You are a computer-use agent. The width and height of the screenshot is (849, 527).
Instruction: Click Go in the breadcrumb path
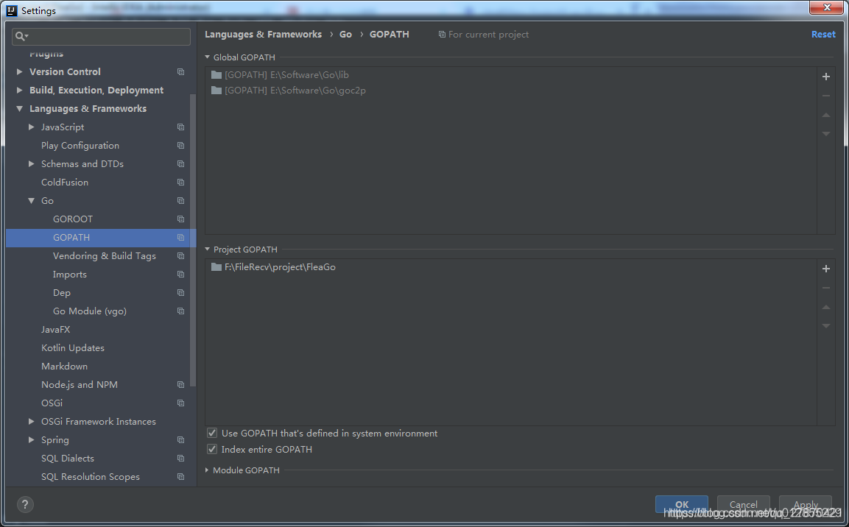tap(345, 34)
